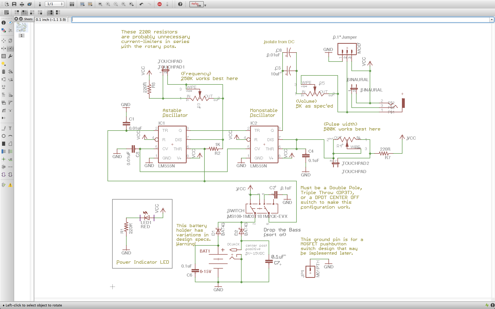Select the Move tool
This screenshot has width=495, height=309.
4,41
